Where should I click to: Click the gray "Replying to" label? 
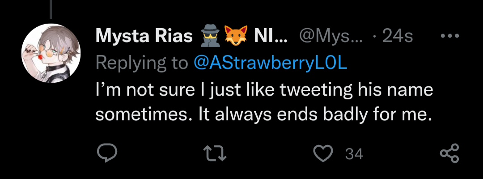pyautogui.click(x=142, y=63)
